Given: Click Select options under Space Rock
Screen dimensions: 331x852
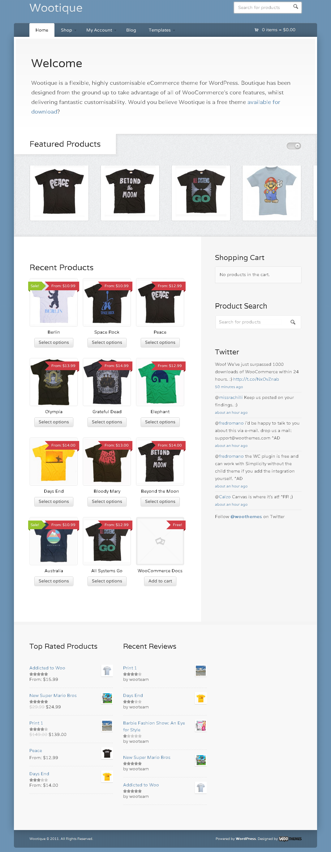Looking at the screenshot, I should point(107,342).
